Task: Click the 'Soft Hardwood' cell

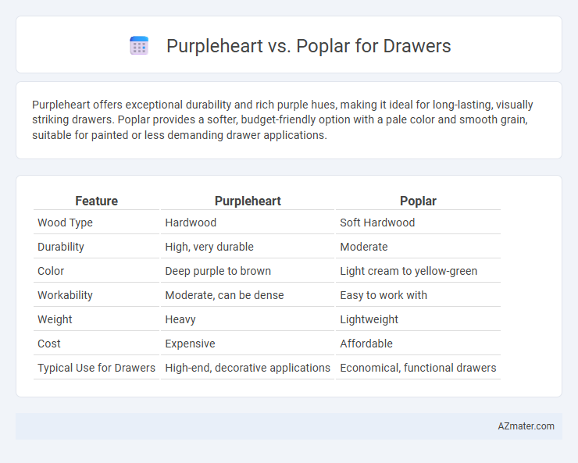Action: point(377,223)
